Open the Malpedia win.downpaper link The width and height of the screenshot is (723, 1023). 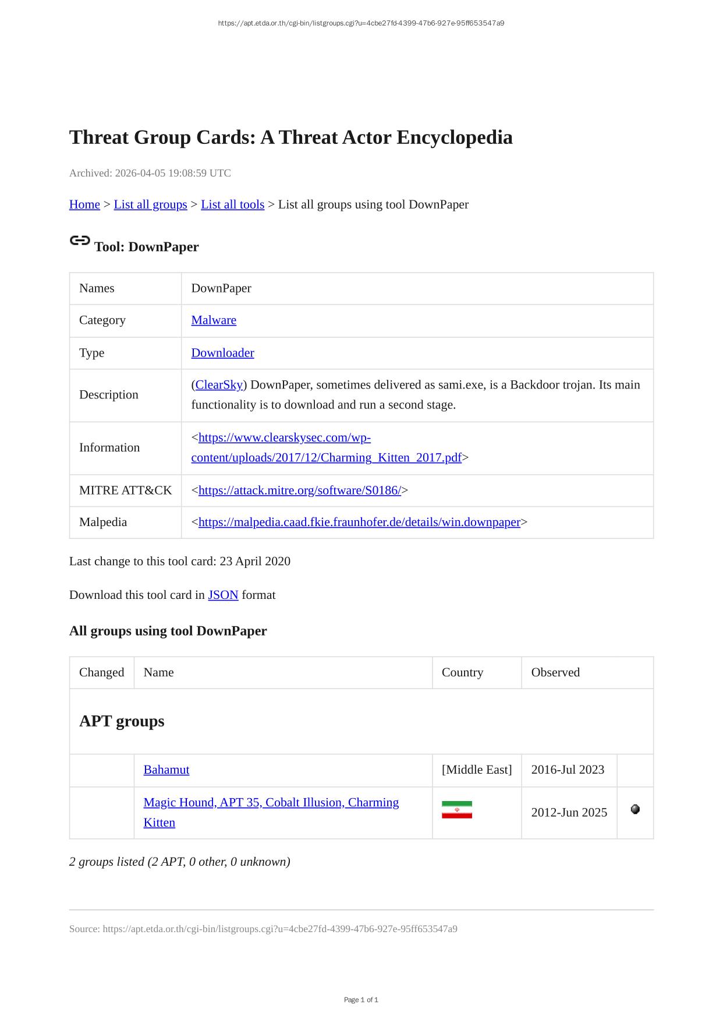(x=359, y=523)
